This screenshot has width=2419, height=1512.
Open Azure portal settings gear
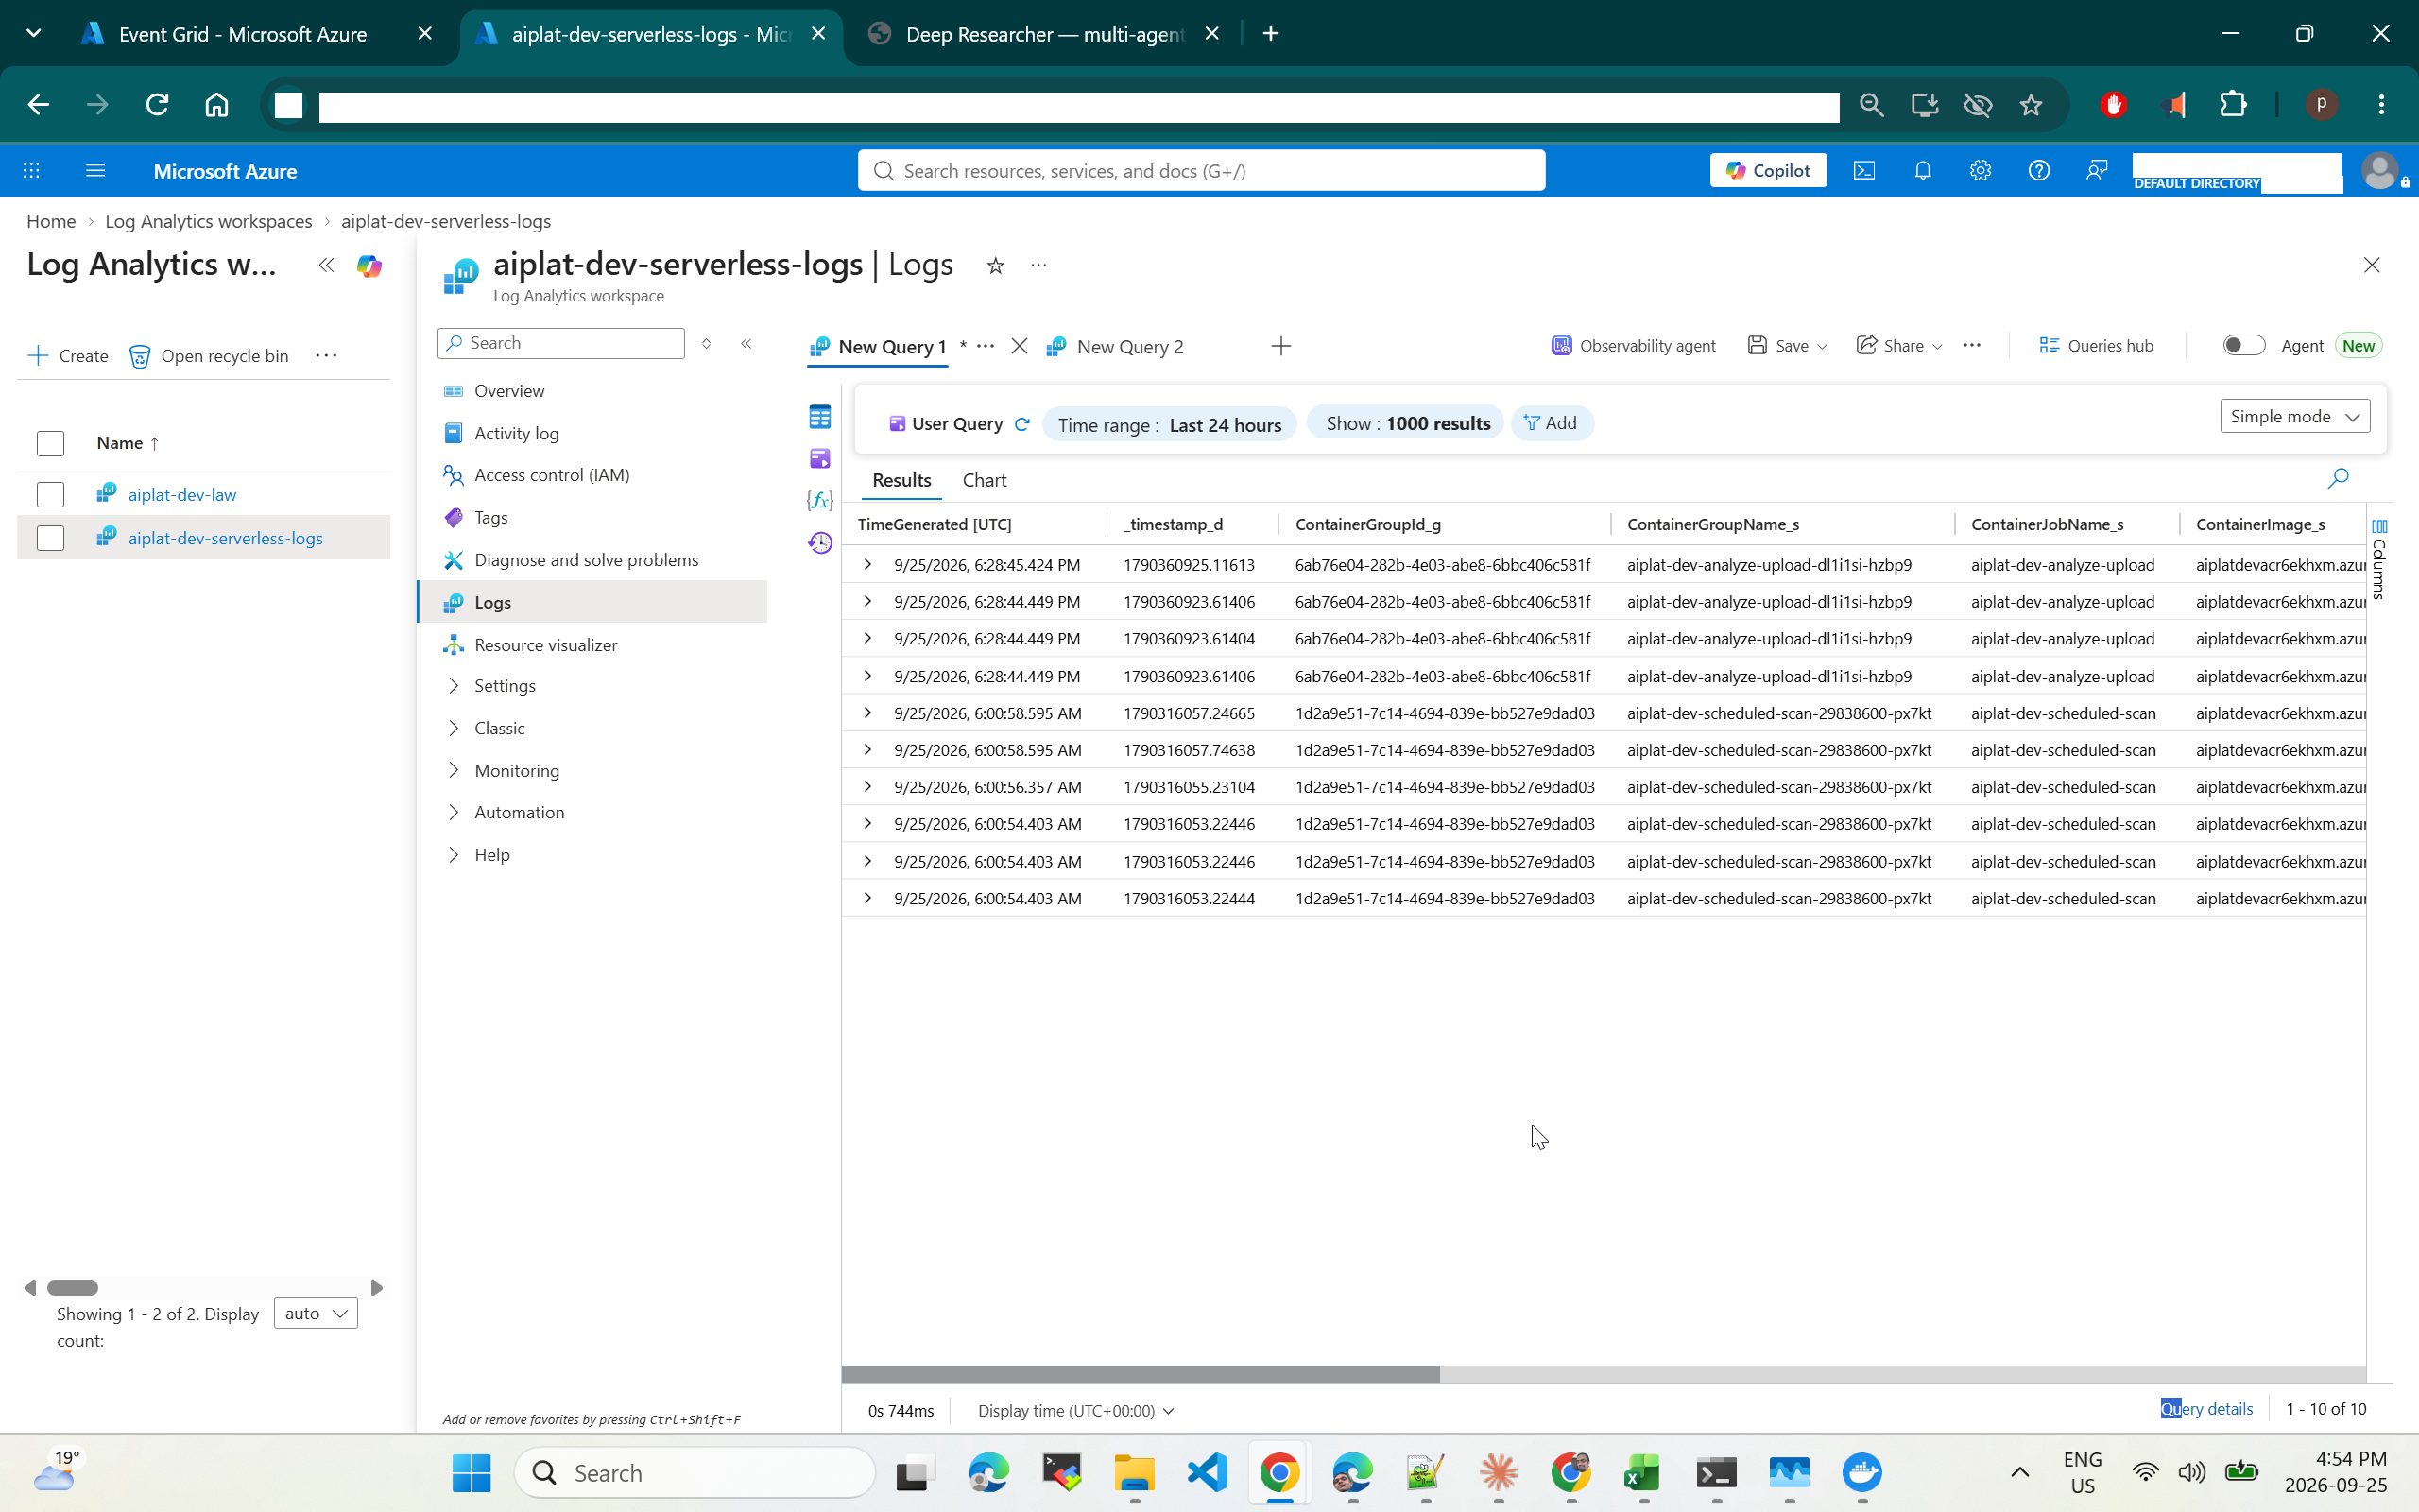[x=1981, y=171]
